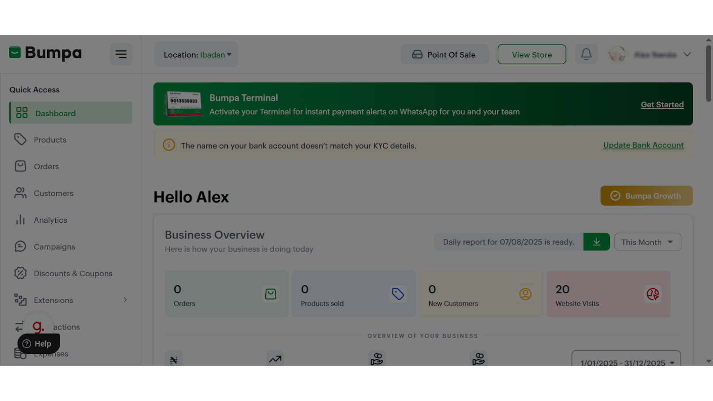The width and height of the screenshot is (713, 401).
Task: Click the Bumpa Terminal device image
Action: (x=183, y=104)
